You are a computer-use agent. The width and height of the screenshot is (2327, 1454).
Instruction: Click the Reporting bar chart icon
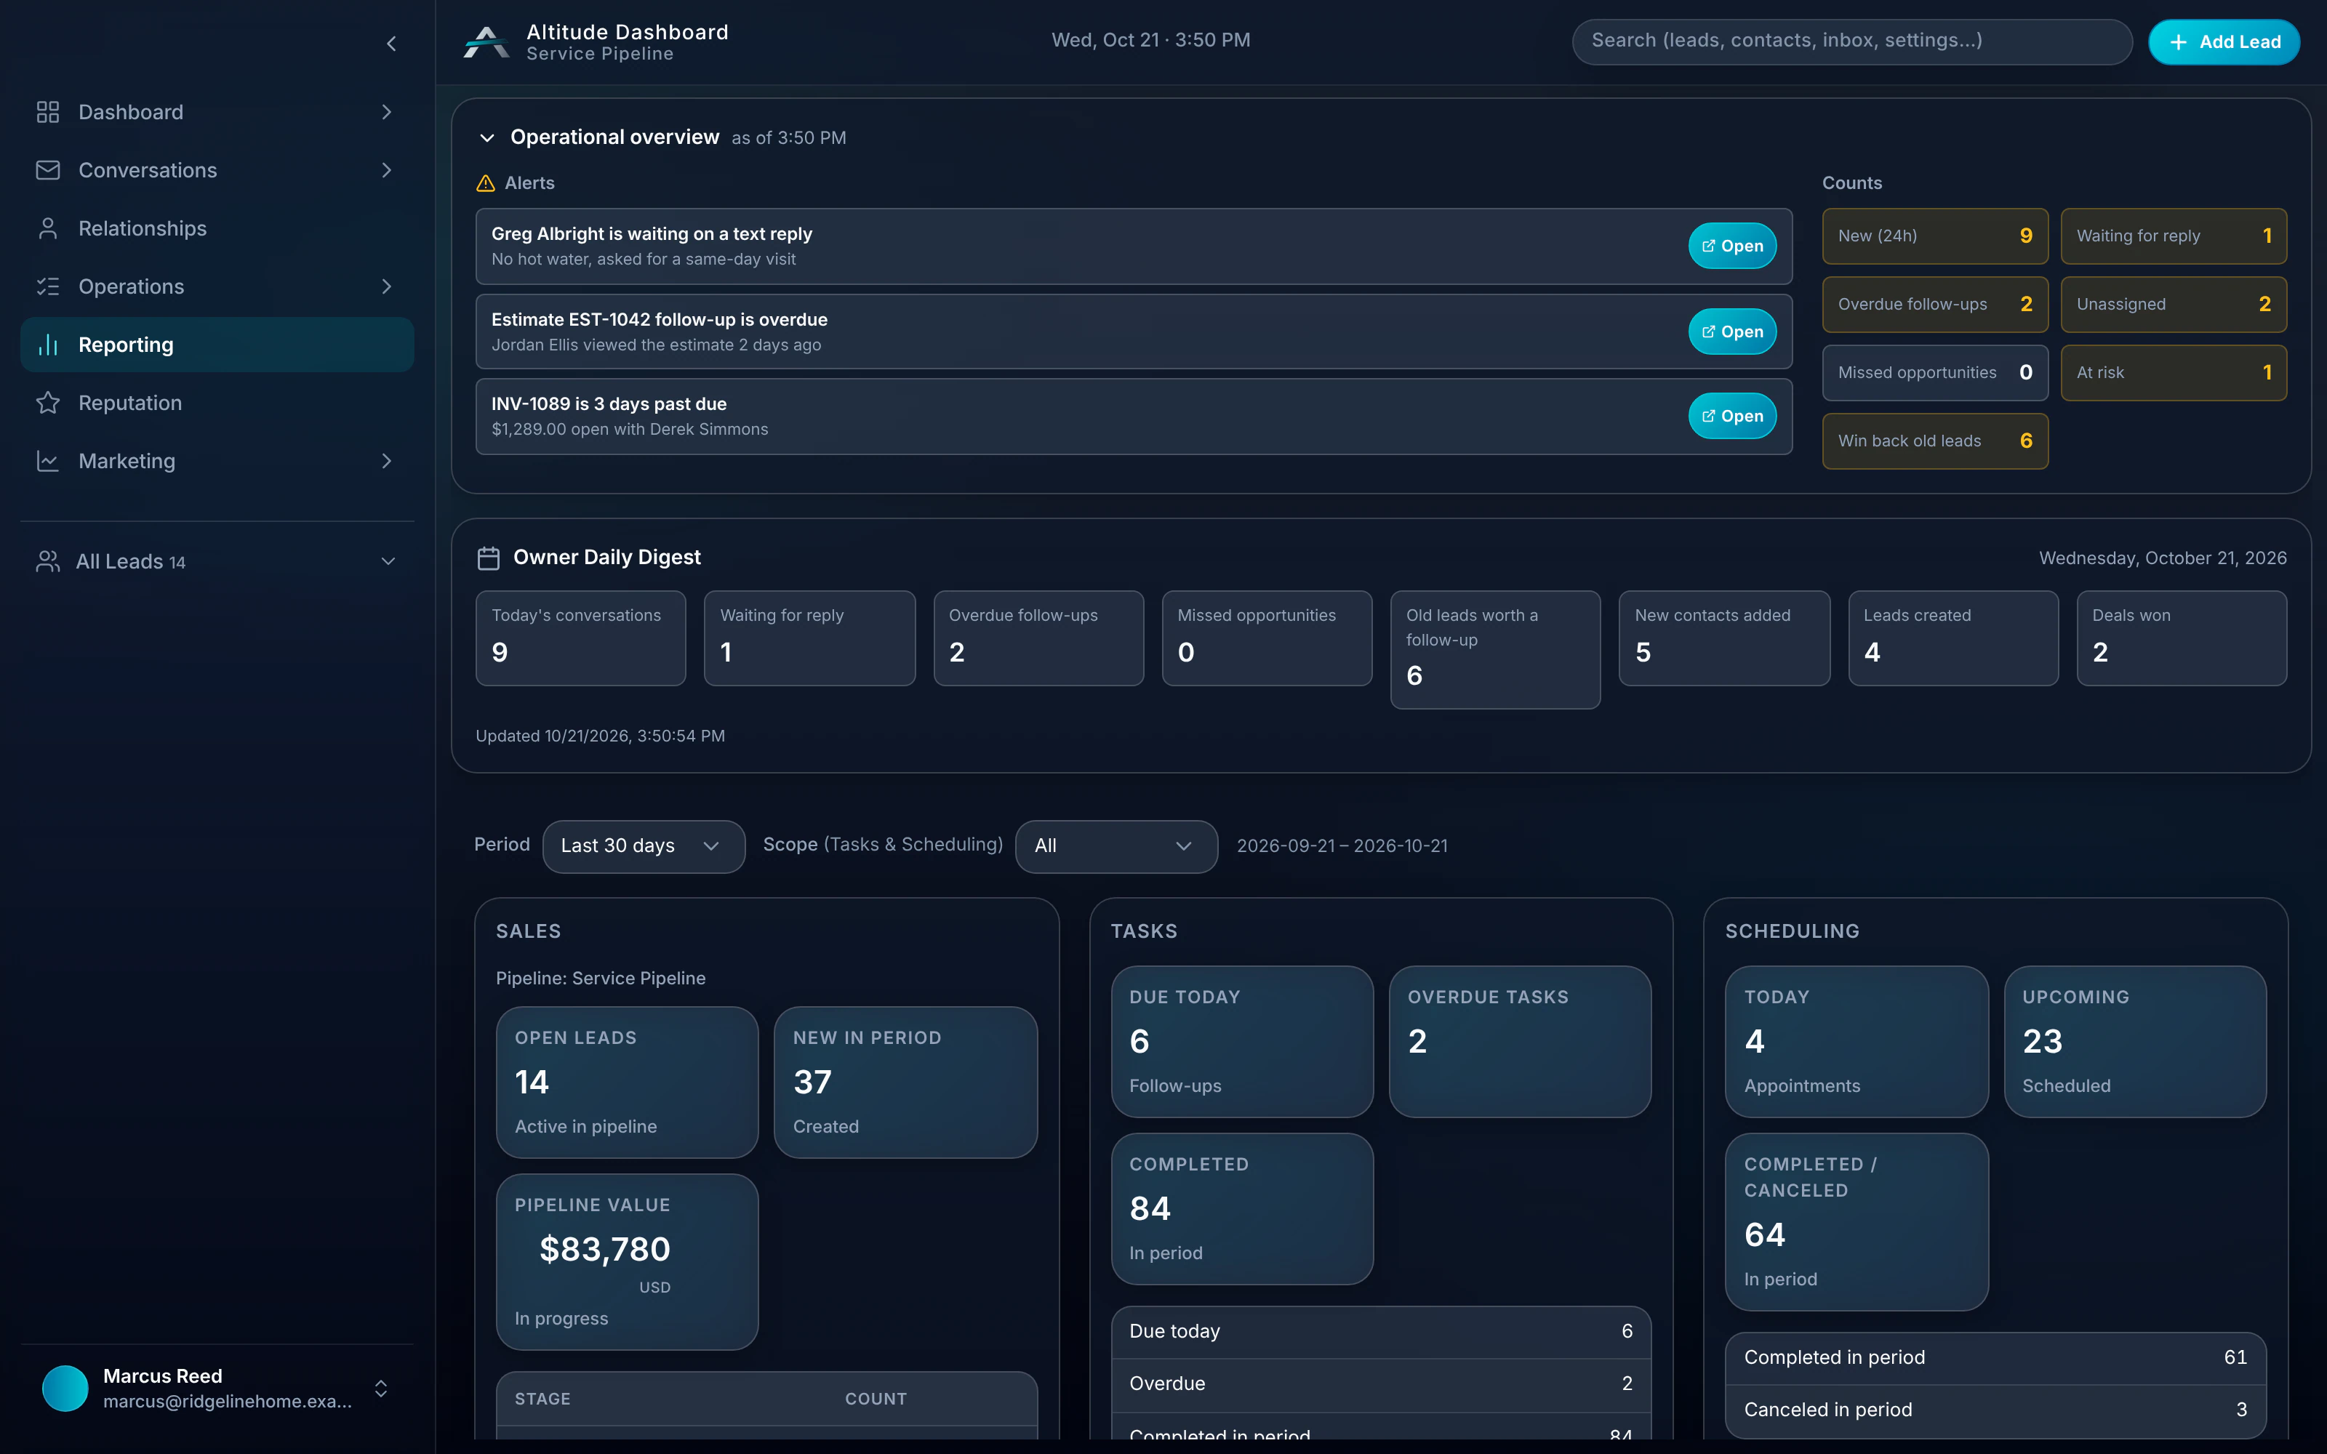[48, 345]
